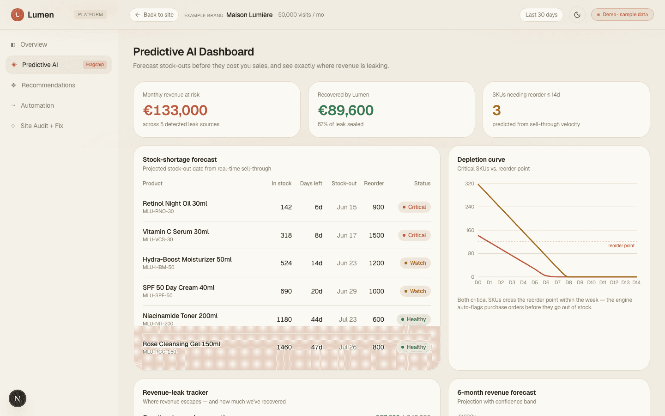Open Last 30 days range selector
The width and height of the screenshot is (665, 416).
tap(541, 15)
